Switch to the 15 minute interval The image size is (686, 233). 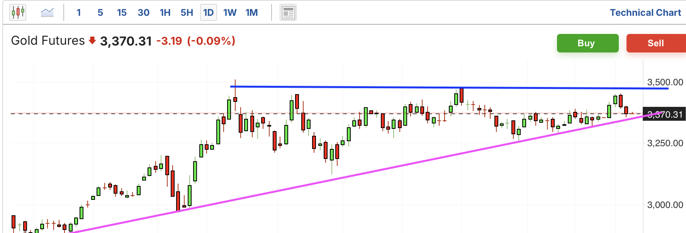point(122,13)
